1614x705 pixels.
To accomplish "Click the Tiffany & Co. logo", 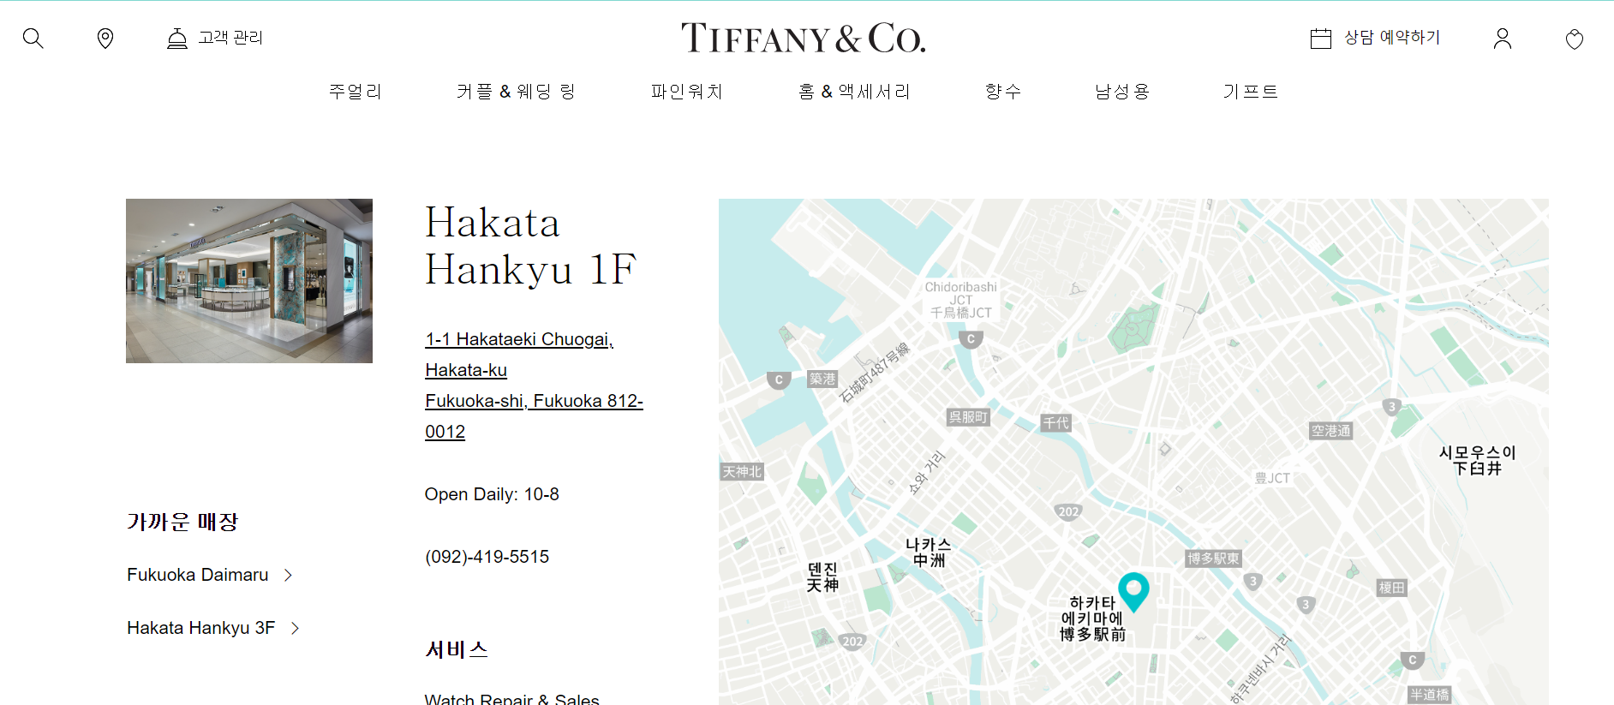I will point(803,38).
